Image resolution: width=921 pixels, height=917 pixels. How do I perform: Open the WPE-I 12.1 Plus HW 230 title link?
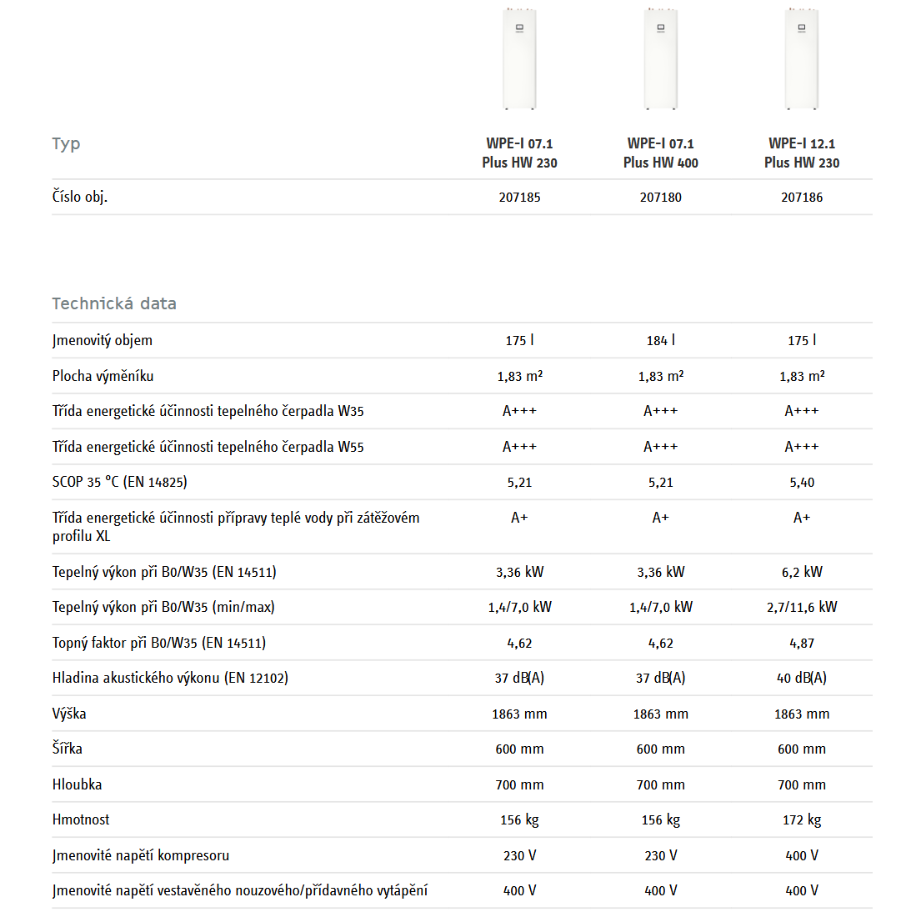[x=802, y=153]
